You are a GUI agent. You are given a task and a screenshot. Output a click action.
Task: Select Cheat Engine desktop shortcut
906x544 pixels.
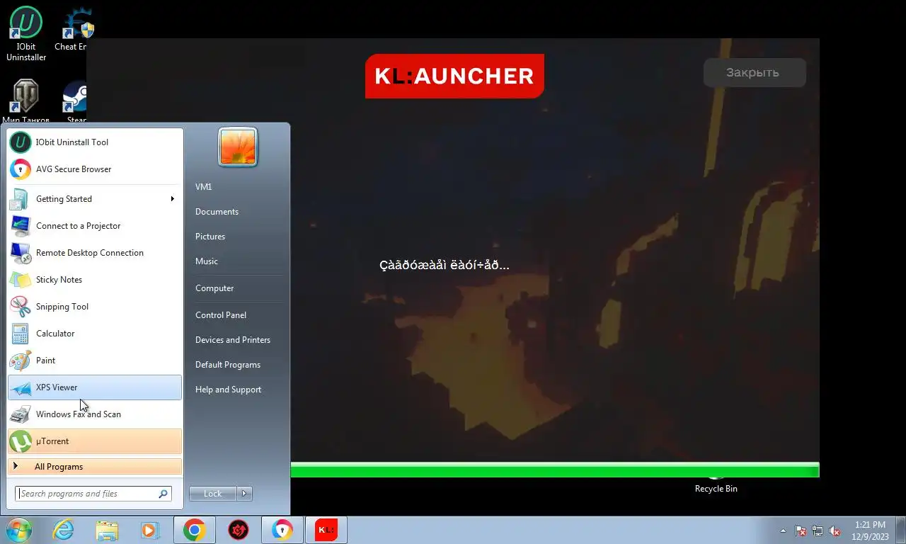(x=74, y=30)
